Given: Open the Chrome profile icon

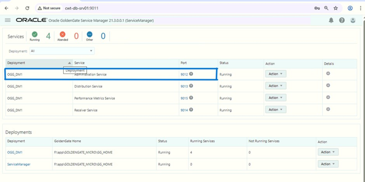Looking at the screenshot, I should [350, 8].
